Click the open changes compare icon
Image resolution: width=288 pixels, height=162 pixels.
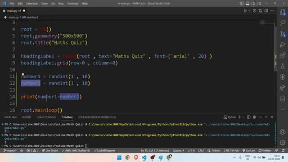coord(260,11)
